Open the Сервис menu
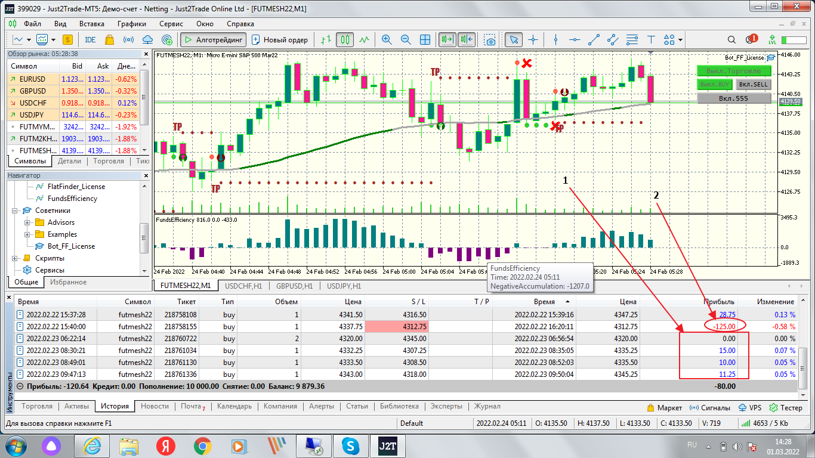 pyautogui.click(x=171, y=24)
